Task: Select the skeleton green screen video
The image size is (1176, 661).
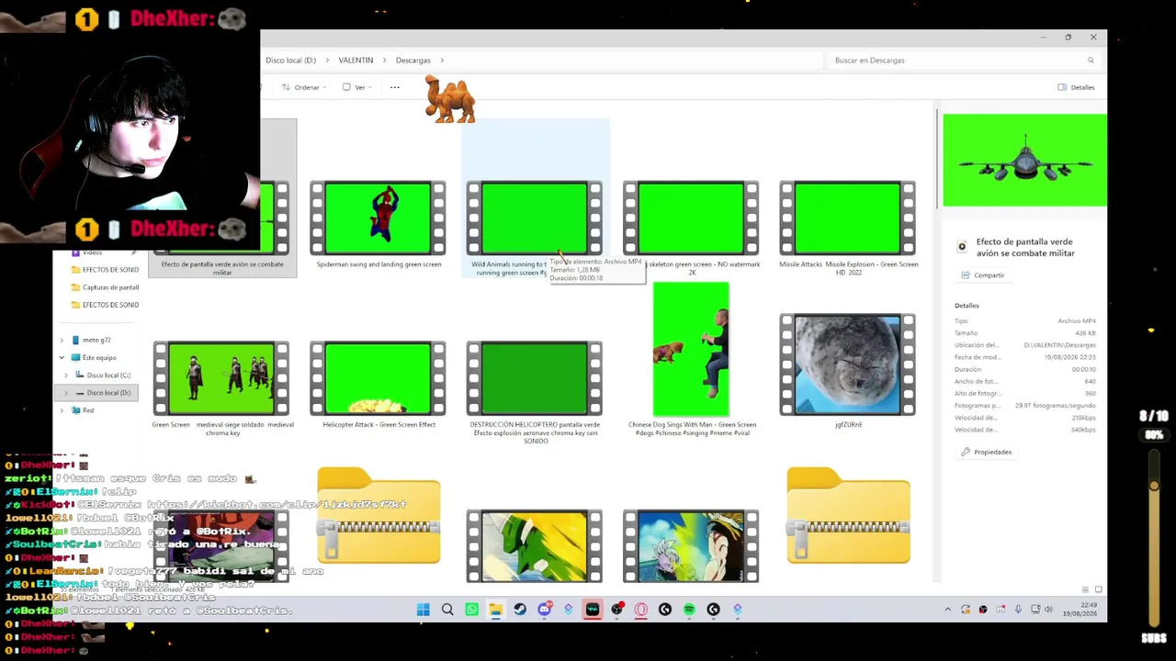Action: tap(691, 220)
